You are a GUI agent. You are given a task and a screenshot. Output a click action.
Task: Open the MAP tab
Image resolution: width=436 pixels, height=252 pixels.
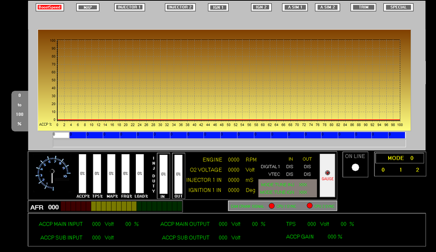click(x=88, y=7)
